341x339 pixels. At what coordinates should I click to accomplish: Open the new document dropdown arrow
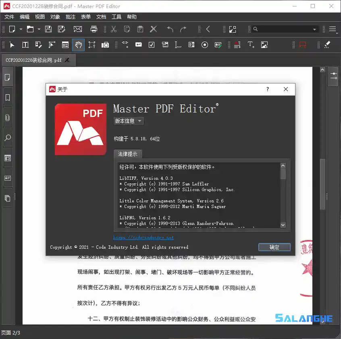21,29
